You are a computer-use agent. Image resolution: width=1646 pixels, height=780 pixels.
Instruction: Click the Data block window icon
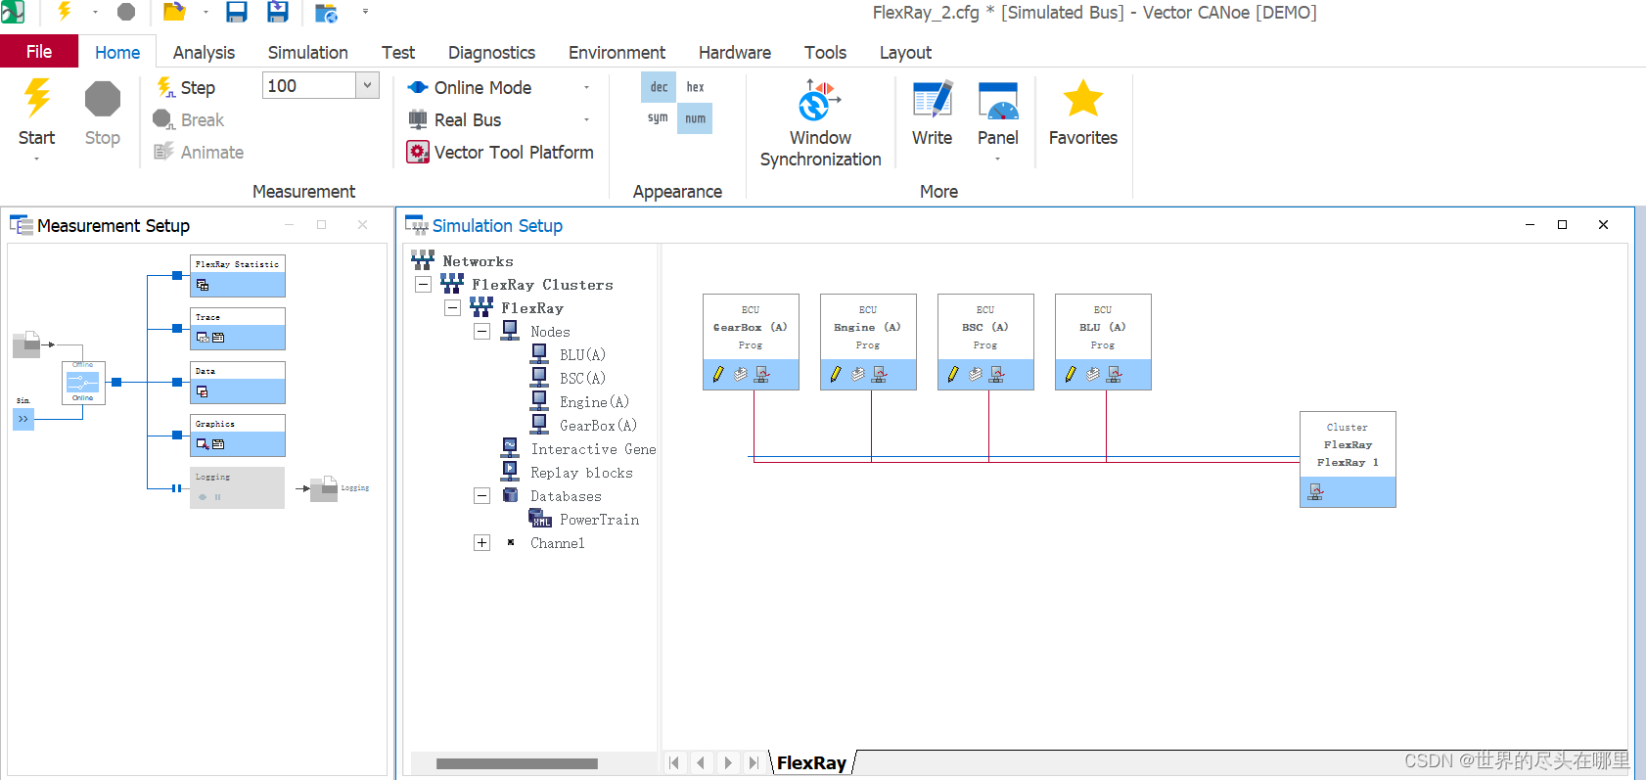(203, 391)
